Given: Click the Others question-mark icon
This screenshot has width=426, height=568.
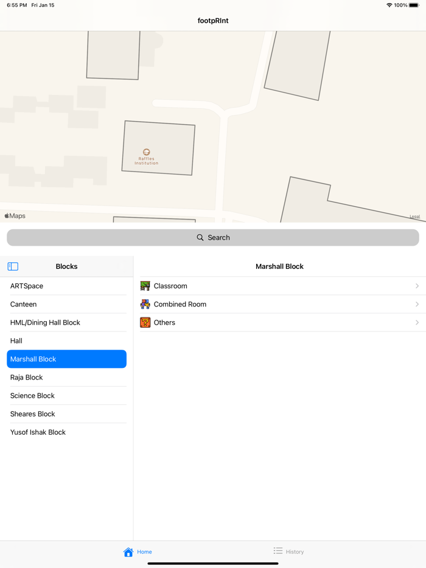Looking at the screenshot, I should click(x=145, y=322).
